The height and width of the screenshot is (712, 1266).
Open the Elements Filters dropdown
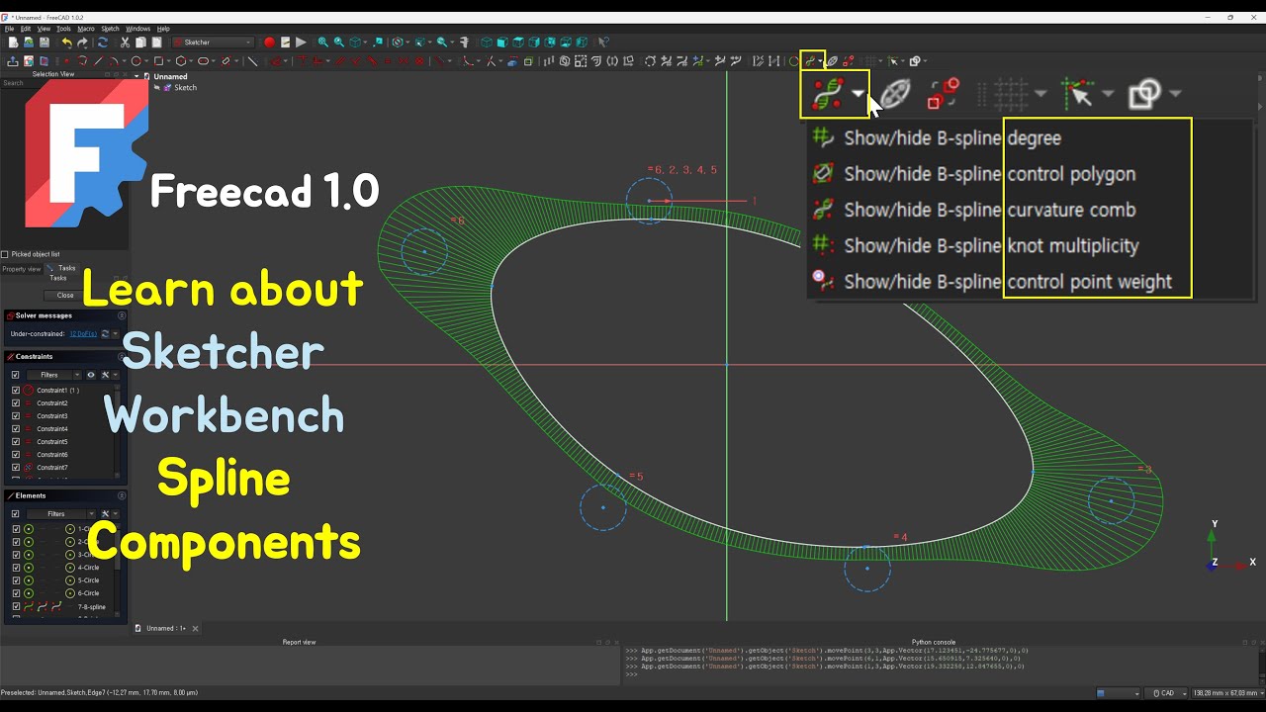[x=60, y=514]
